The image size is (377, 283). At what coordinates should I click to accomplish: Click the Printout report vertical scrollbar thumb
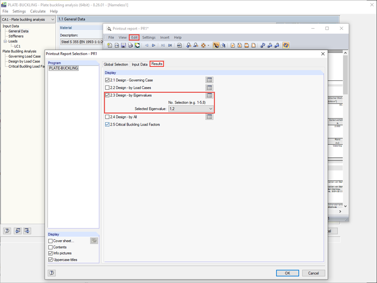pos(345,74)
